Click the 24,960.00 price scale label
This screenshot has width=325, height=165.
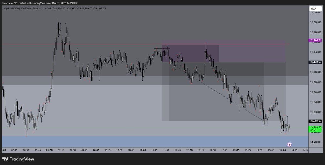315,142
